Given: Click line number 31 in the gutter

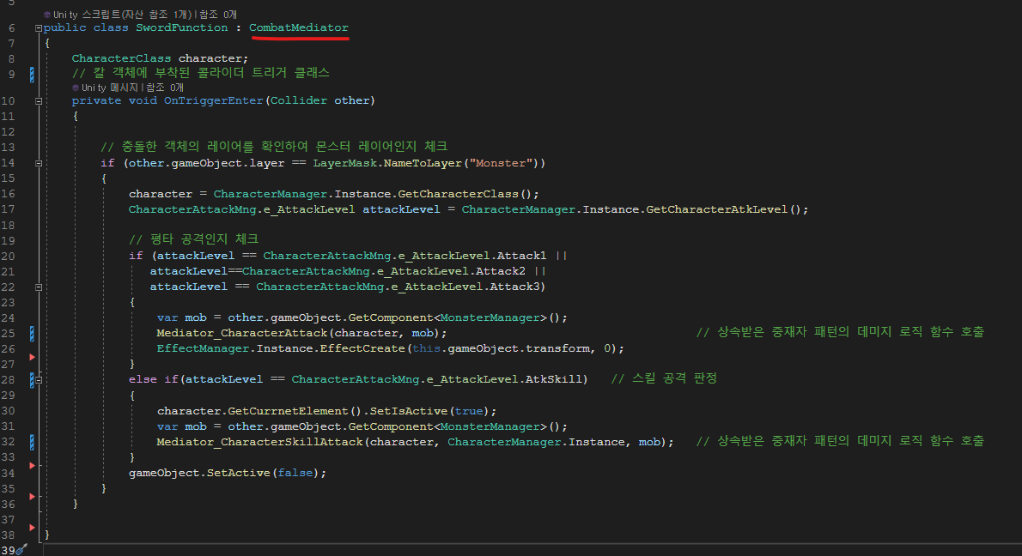Looking at the screenshot, I should click(8, 427).
